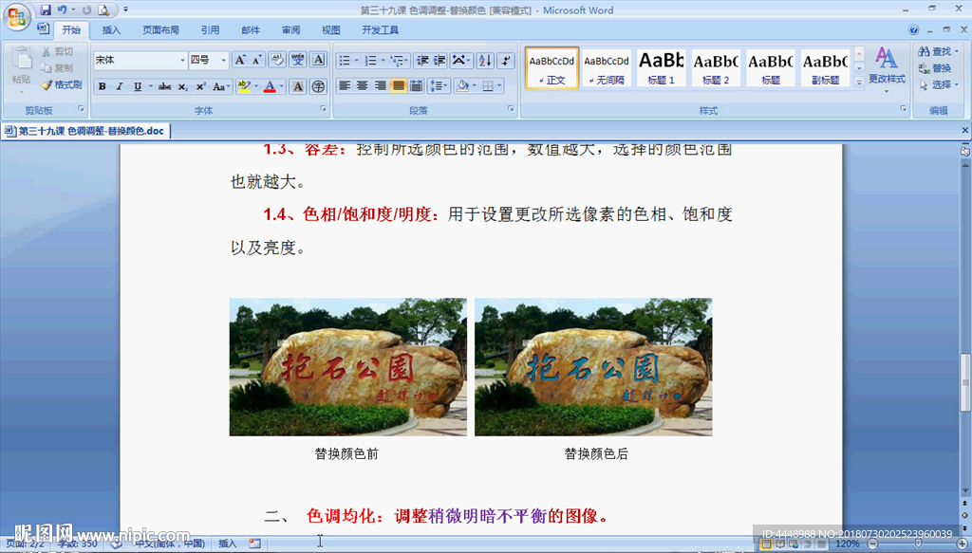This screenshot has height=553, width=972.
Task: Open highlight color dropdown arrow
Action: click(x=256, y=86)
